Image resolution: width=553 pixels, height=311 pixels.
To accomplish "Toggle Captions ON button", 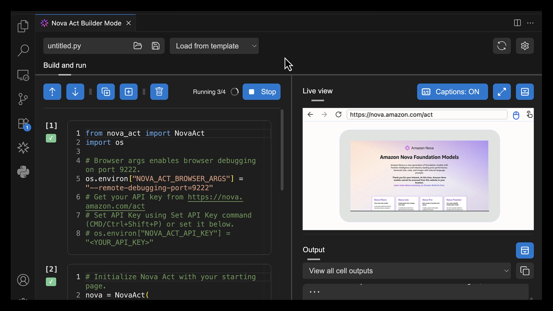I will [452, 92].
